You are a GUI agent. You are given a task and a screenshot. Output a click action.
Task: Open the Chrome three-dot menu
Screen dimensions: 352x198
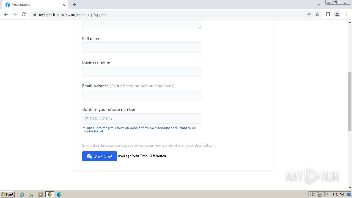coord(346,14)
